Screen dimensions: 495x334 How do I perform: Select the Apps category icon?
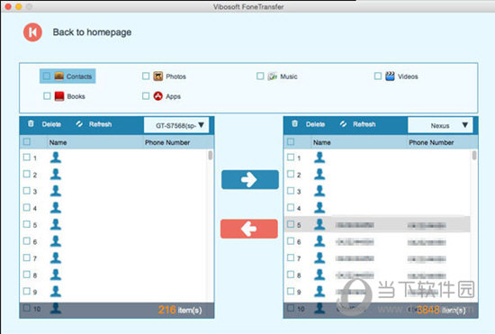pyautogui.click(x=157, y=96)
